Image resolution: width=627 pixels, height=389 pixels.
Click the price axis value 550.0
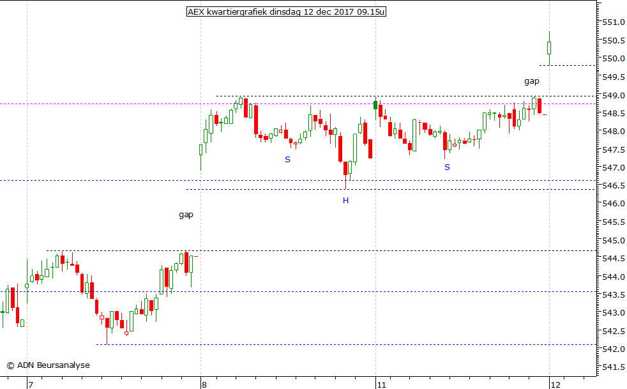pyautogui.click(x=614, y=58)
